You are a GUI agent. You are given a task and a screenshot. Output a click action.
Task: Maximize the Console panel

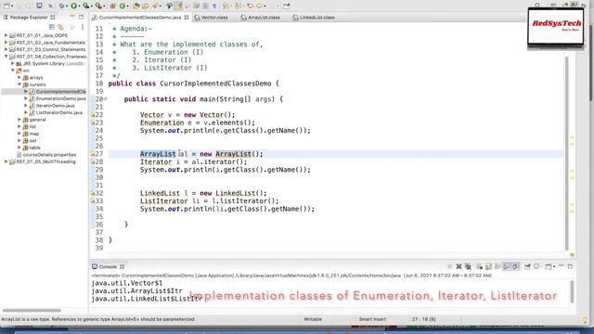pyautogui.click(x=570, y=266)
